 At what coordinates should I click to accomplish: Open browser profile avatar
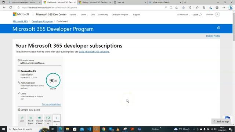point(217,7)
